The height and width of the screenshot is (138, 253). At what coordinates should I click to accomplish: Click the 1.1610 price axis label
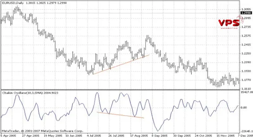tap(246, 89)
